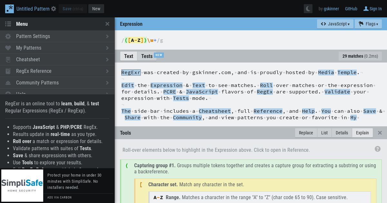Viewport: 387px width, 203px height.
Task: Select RegEx Reference menu item
Action: tap(57, 71)
